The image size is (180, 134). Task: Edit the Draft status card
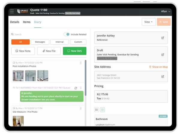pyautogui.click(x=163, y=55)
